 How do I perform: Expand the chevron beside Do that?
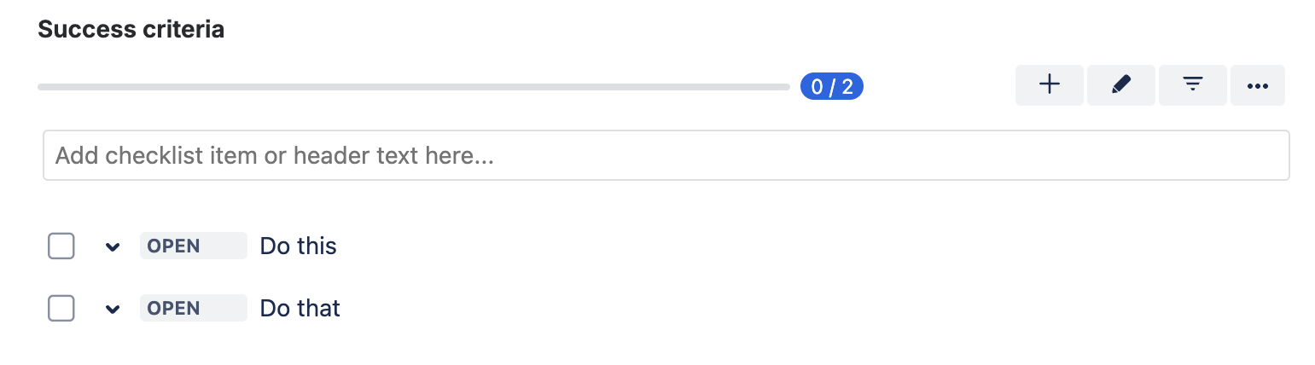(x=112, y=309)
